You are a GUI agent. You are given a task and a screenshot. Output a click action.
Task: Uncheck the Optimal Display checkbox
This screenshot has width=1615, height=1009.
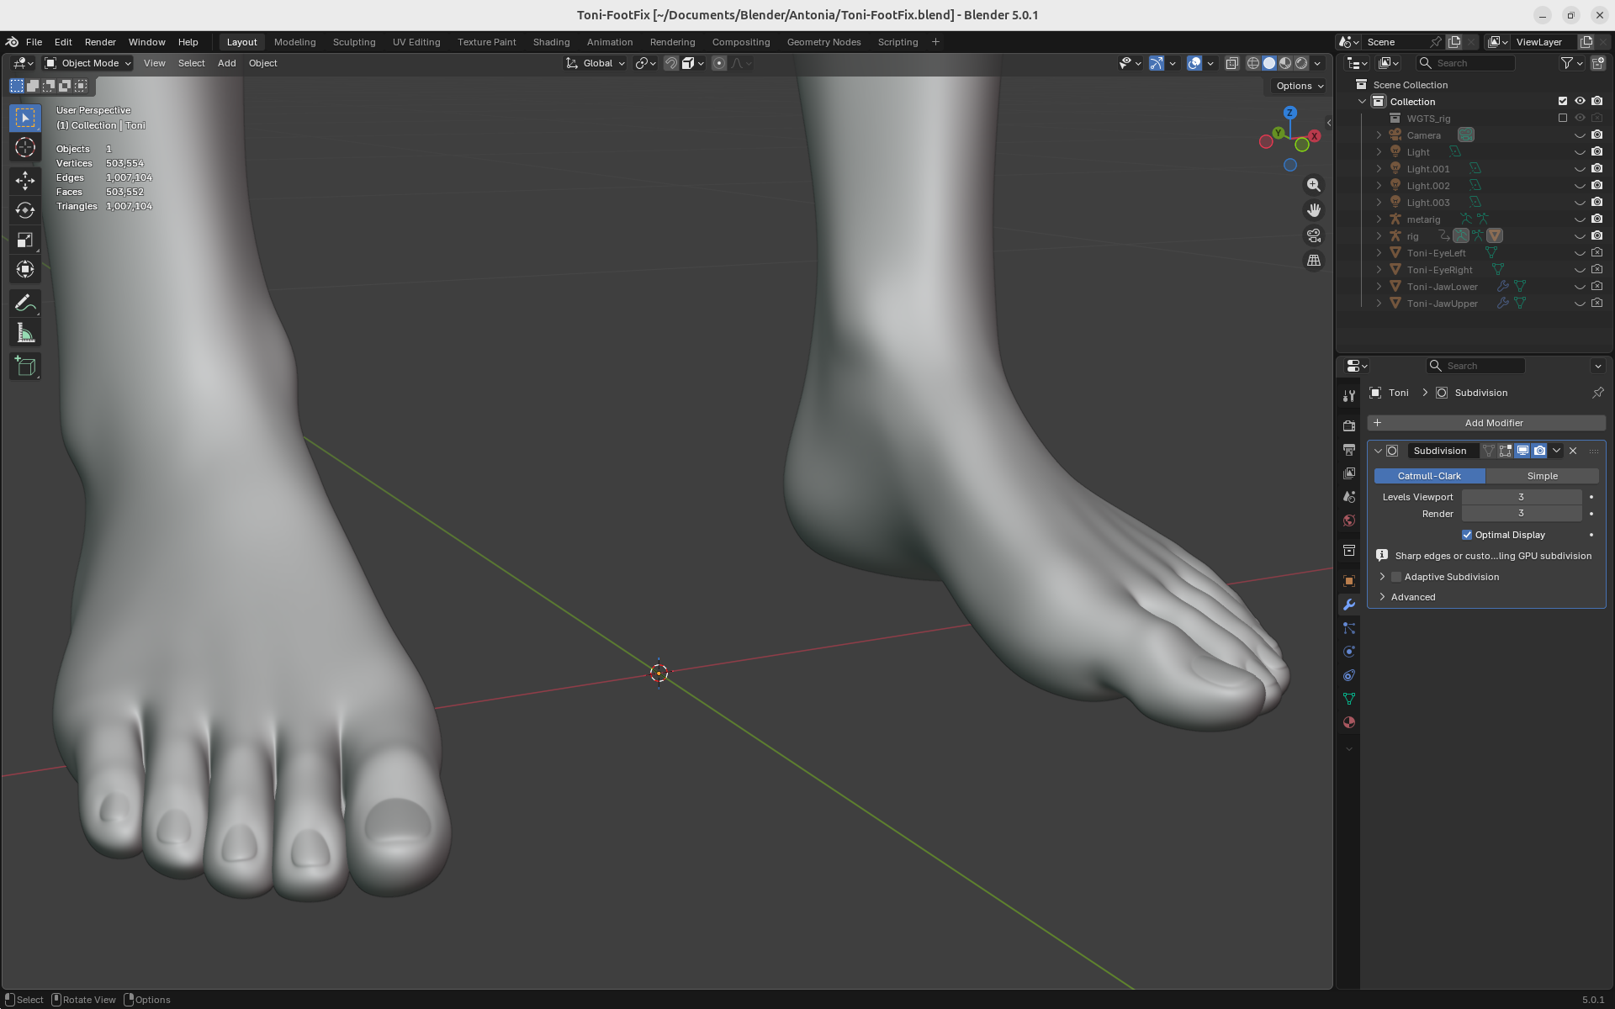pos(1467,535)
